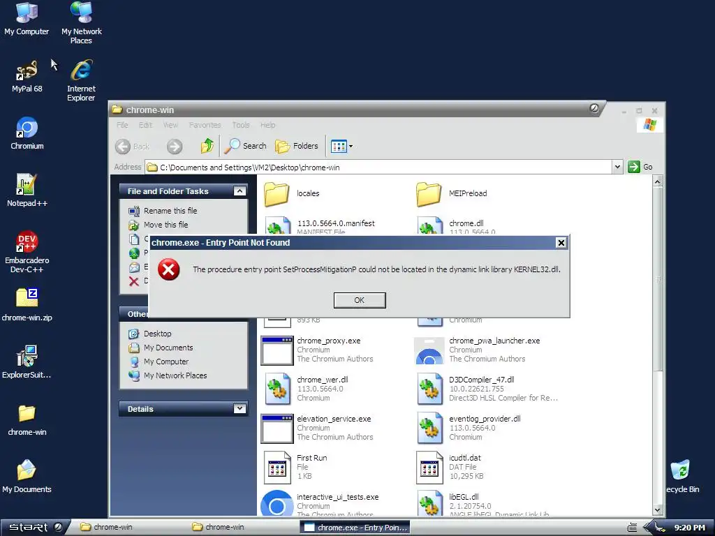Select the locales folder
The height and width of the screenshot is (536, 715).
point(293,194)
